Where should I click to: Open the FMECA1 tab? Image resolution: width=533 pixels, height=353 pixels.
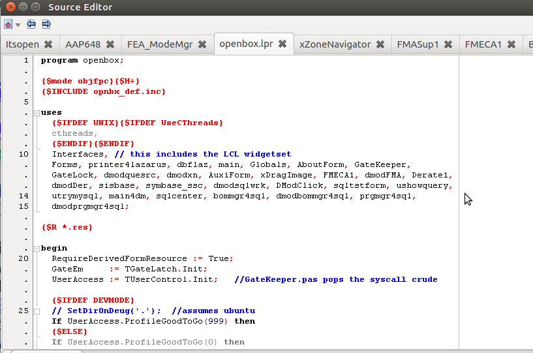tap(483, 45)
